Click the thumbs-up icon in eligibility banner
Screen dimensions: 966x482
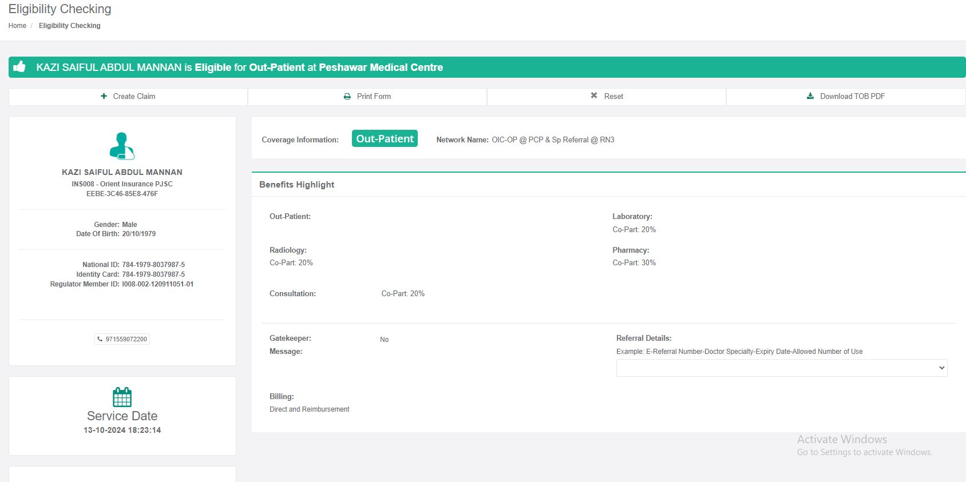(19, 67)
